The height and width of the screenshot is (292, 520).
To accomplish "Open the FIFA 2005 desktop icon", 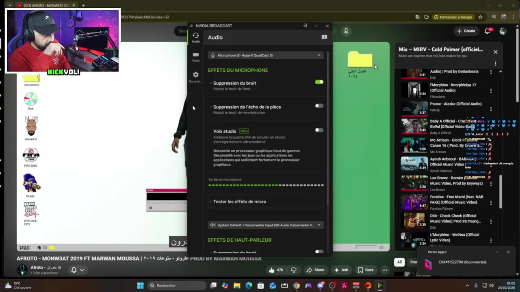I will pyautogui.click(x=30, y=157).
